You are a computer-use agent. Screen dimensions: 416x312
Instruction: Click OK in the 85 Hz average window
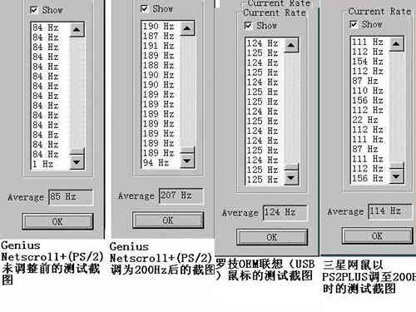57,221
